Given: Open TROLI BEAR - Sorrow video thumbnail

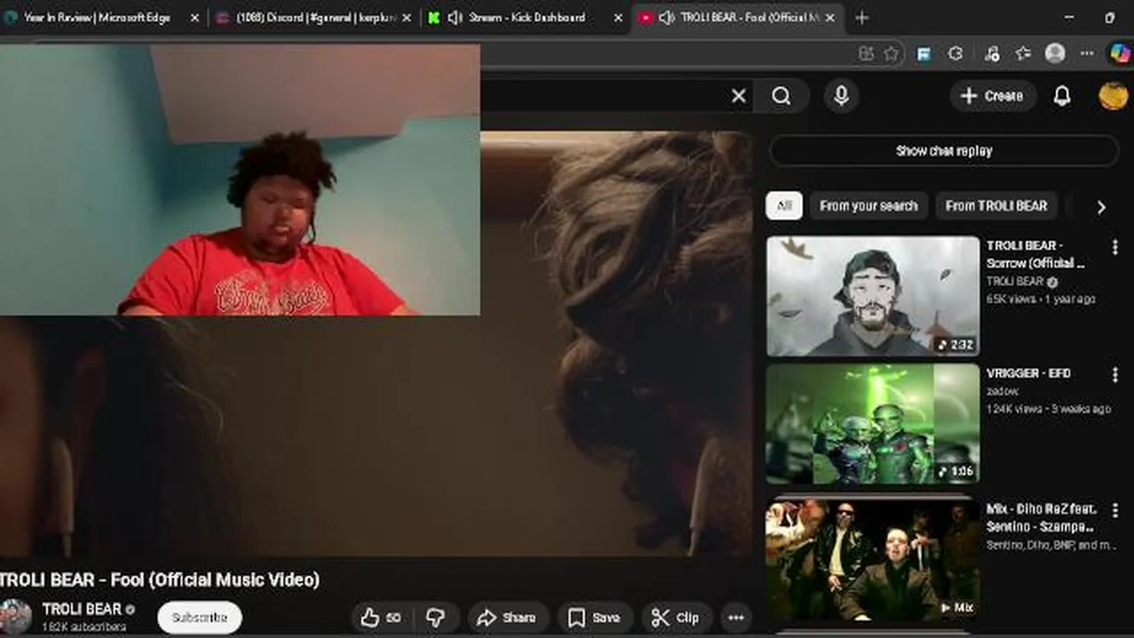Looking at the screenshot, I should pos(873,296).
